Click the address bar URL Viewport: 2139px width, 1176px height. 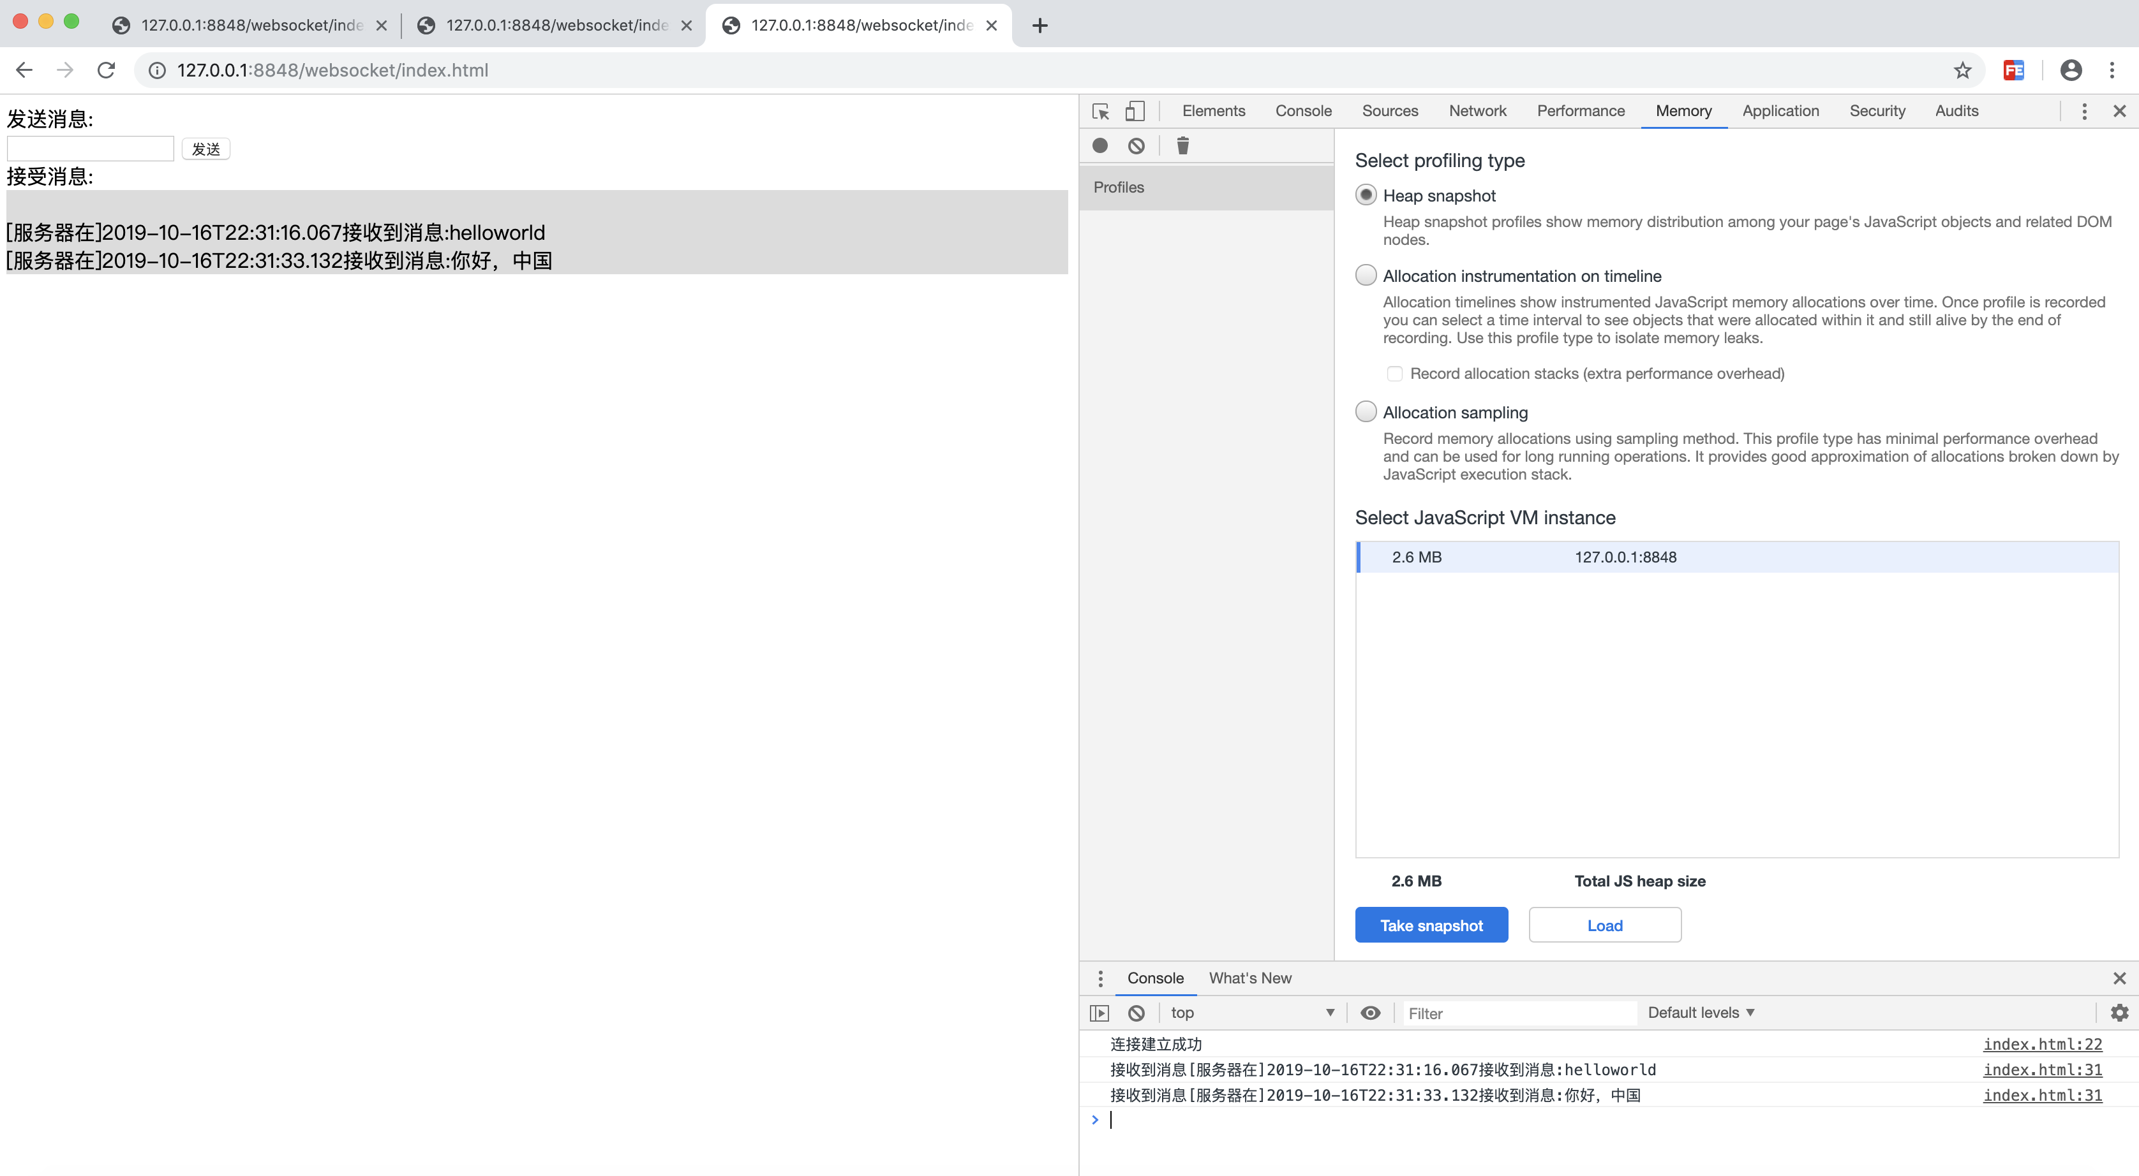pyautogui.click(x=332, y=71)
